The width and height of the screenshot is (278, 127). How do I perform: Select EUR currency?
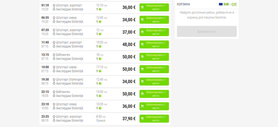(226, 4)
